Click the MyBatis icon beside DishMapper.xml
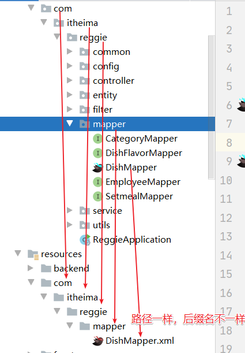Viewport: 245px width, 353px height. [97, 341]
